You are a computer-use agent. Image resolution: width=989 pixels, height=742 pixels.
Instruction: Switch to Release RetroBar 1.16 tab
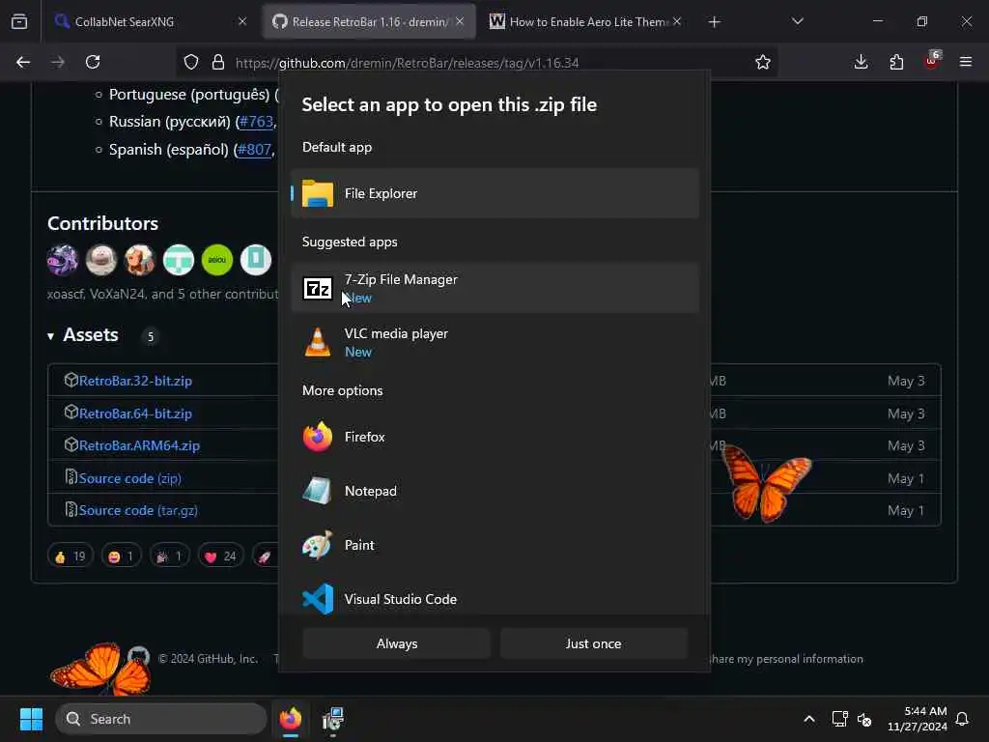tap(370, 21)
